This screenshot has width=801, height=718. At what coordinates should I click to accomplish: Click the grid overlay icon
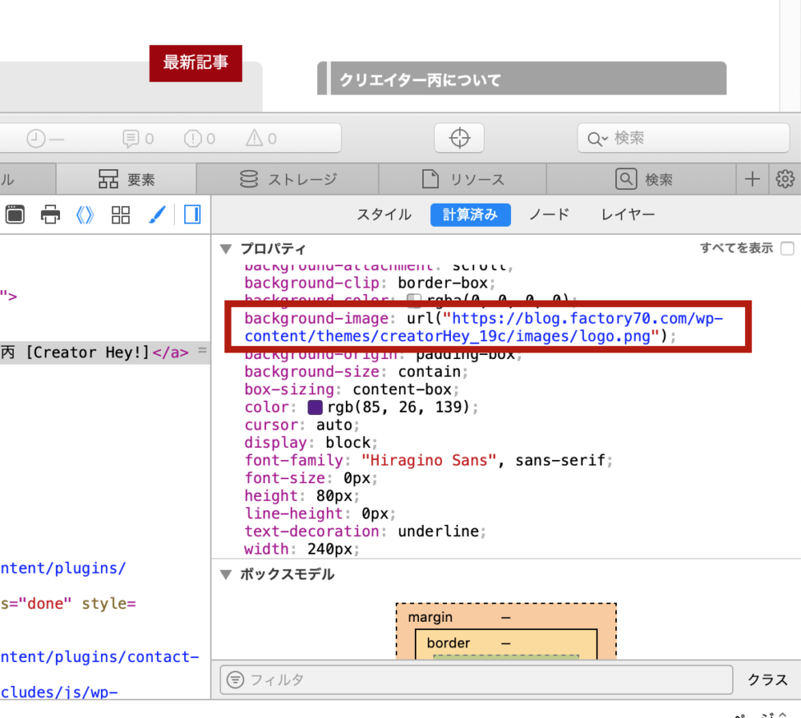pos(120,215)
